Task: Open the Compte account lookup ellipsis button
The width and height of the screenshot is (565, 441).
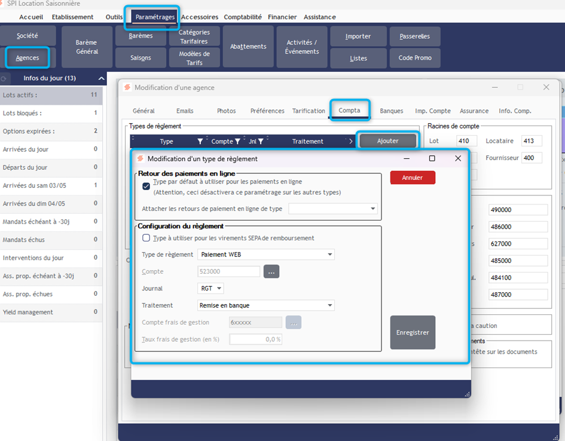Action: click(x=271, y=271)
